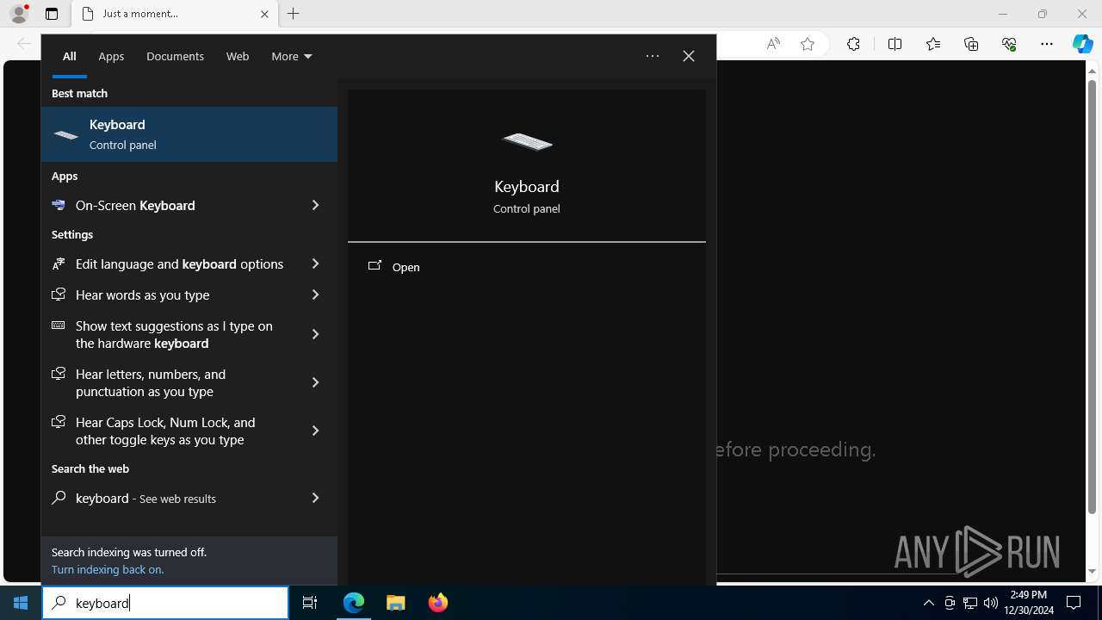Expand arrow for Edit language and keyboard options
The width and height of the screenshot is (1102, 620).
[315, 263]
